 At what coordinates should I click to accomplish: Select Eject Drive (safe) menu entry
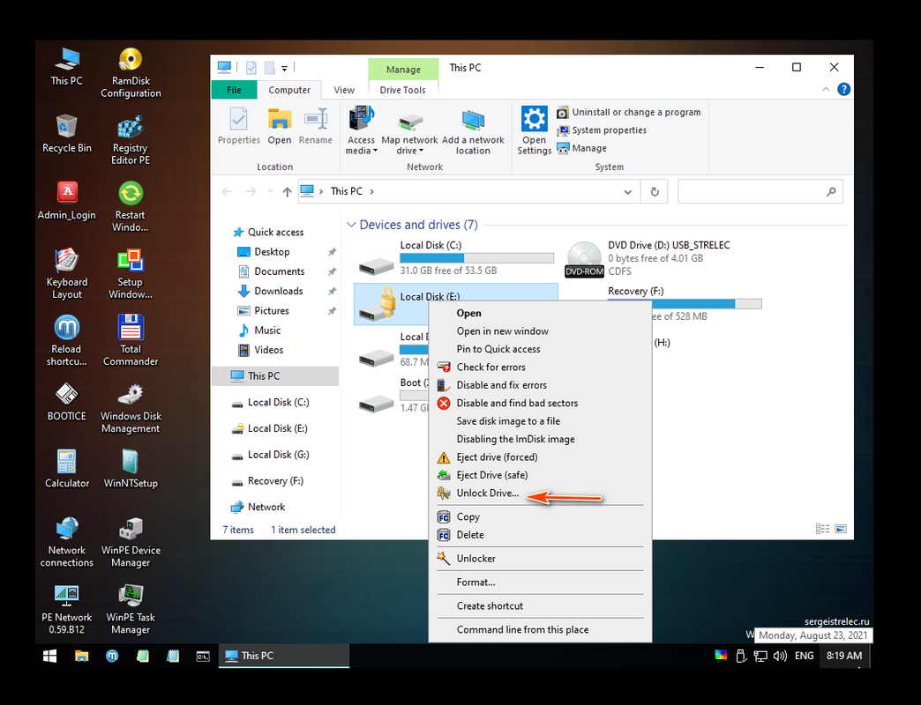pos(540,475)
